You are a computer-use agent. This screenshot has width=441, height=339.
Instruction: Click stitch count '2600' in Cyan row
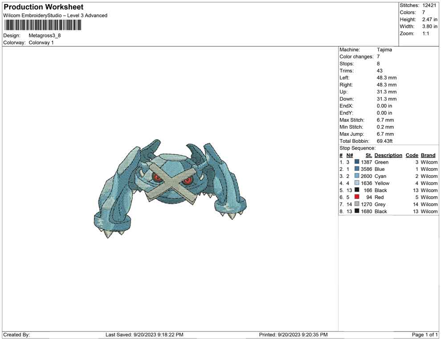(367, 176)
